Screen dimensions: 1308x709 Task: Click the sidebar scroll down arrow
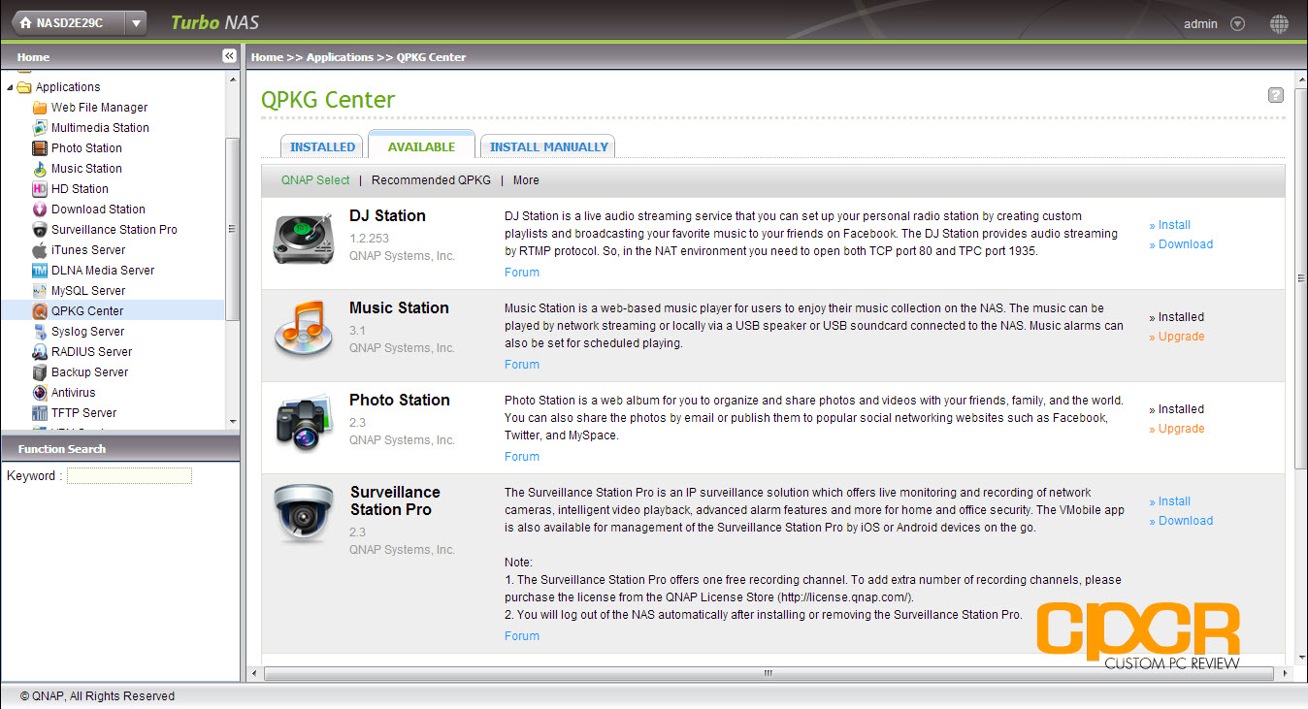(x=232, y=422)
